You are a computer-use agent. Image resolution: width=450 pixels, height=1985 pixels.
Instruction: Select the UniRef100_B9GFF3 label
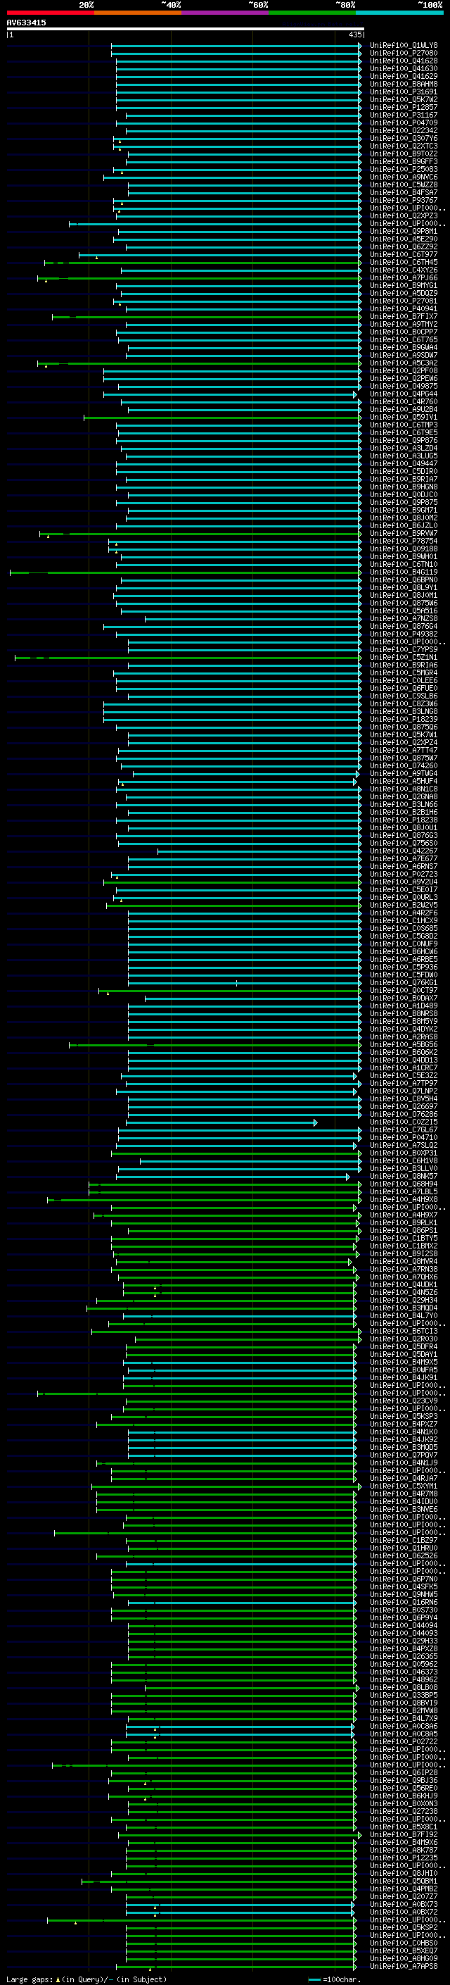tap(404, 162)
